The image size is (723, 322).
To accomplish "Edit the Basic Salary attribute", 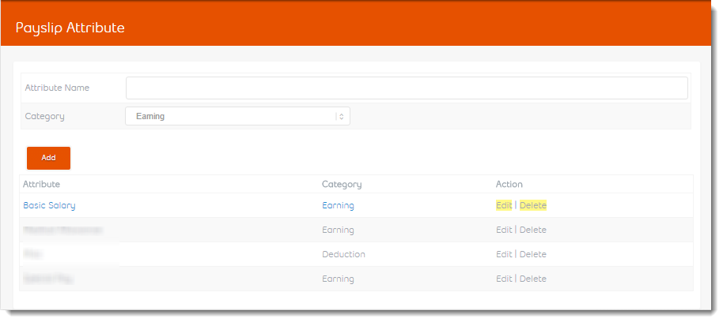I will (504, 206).
